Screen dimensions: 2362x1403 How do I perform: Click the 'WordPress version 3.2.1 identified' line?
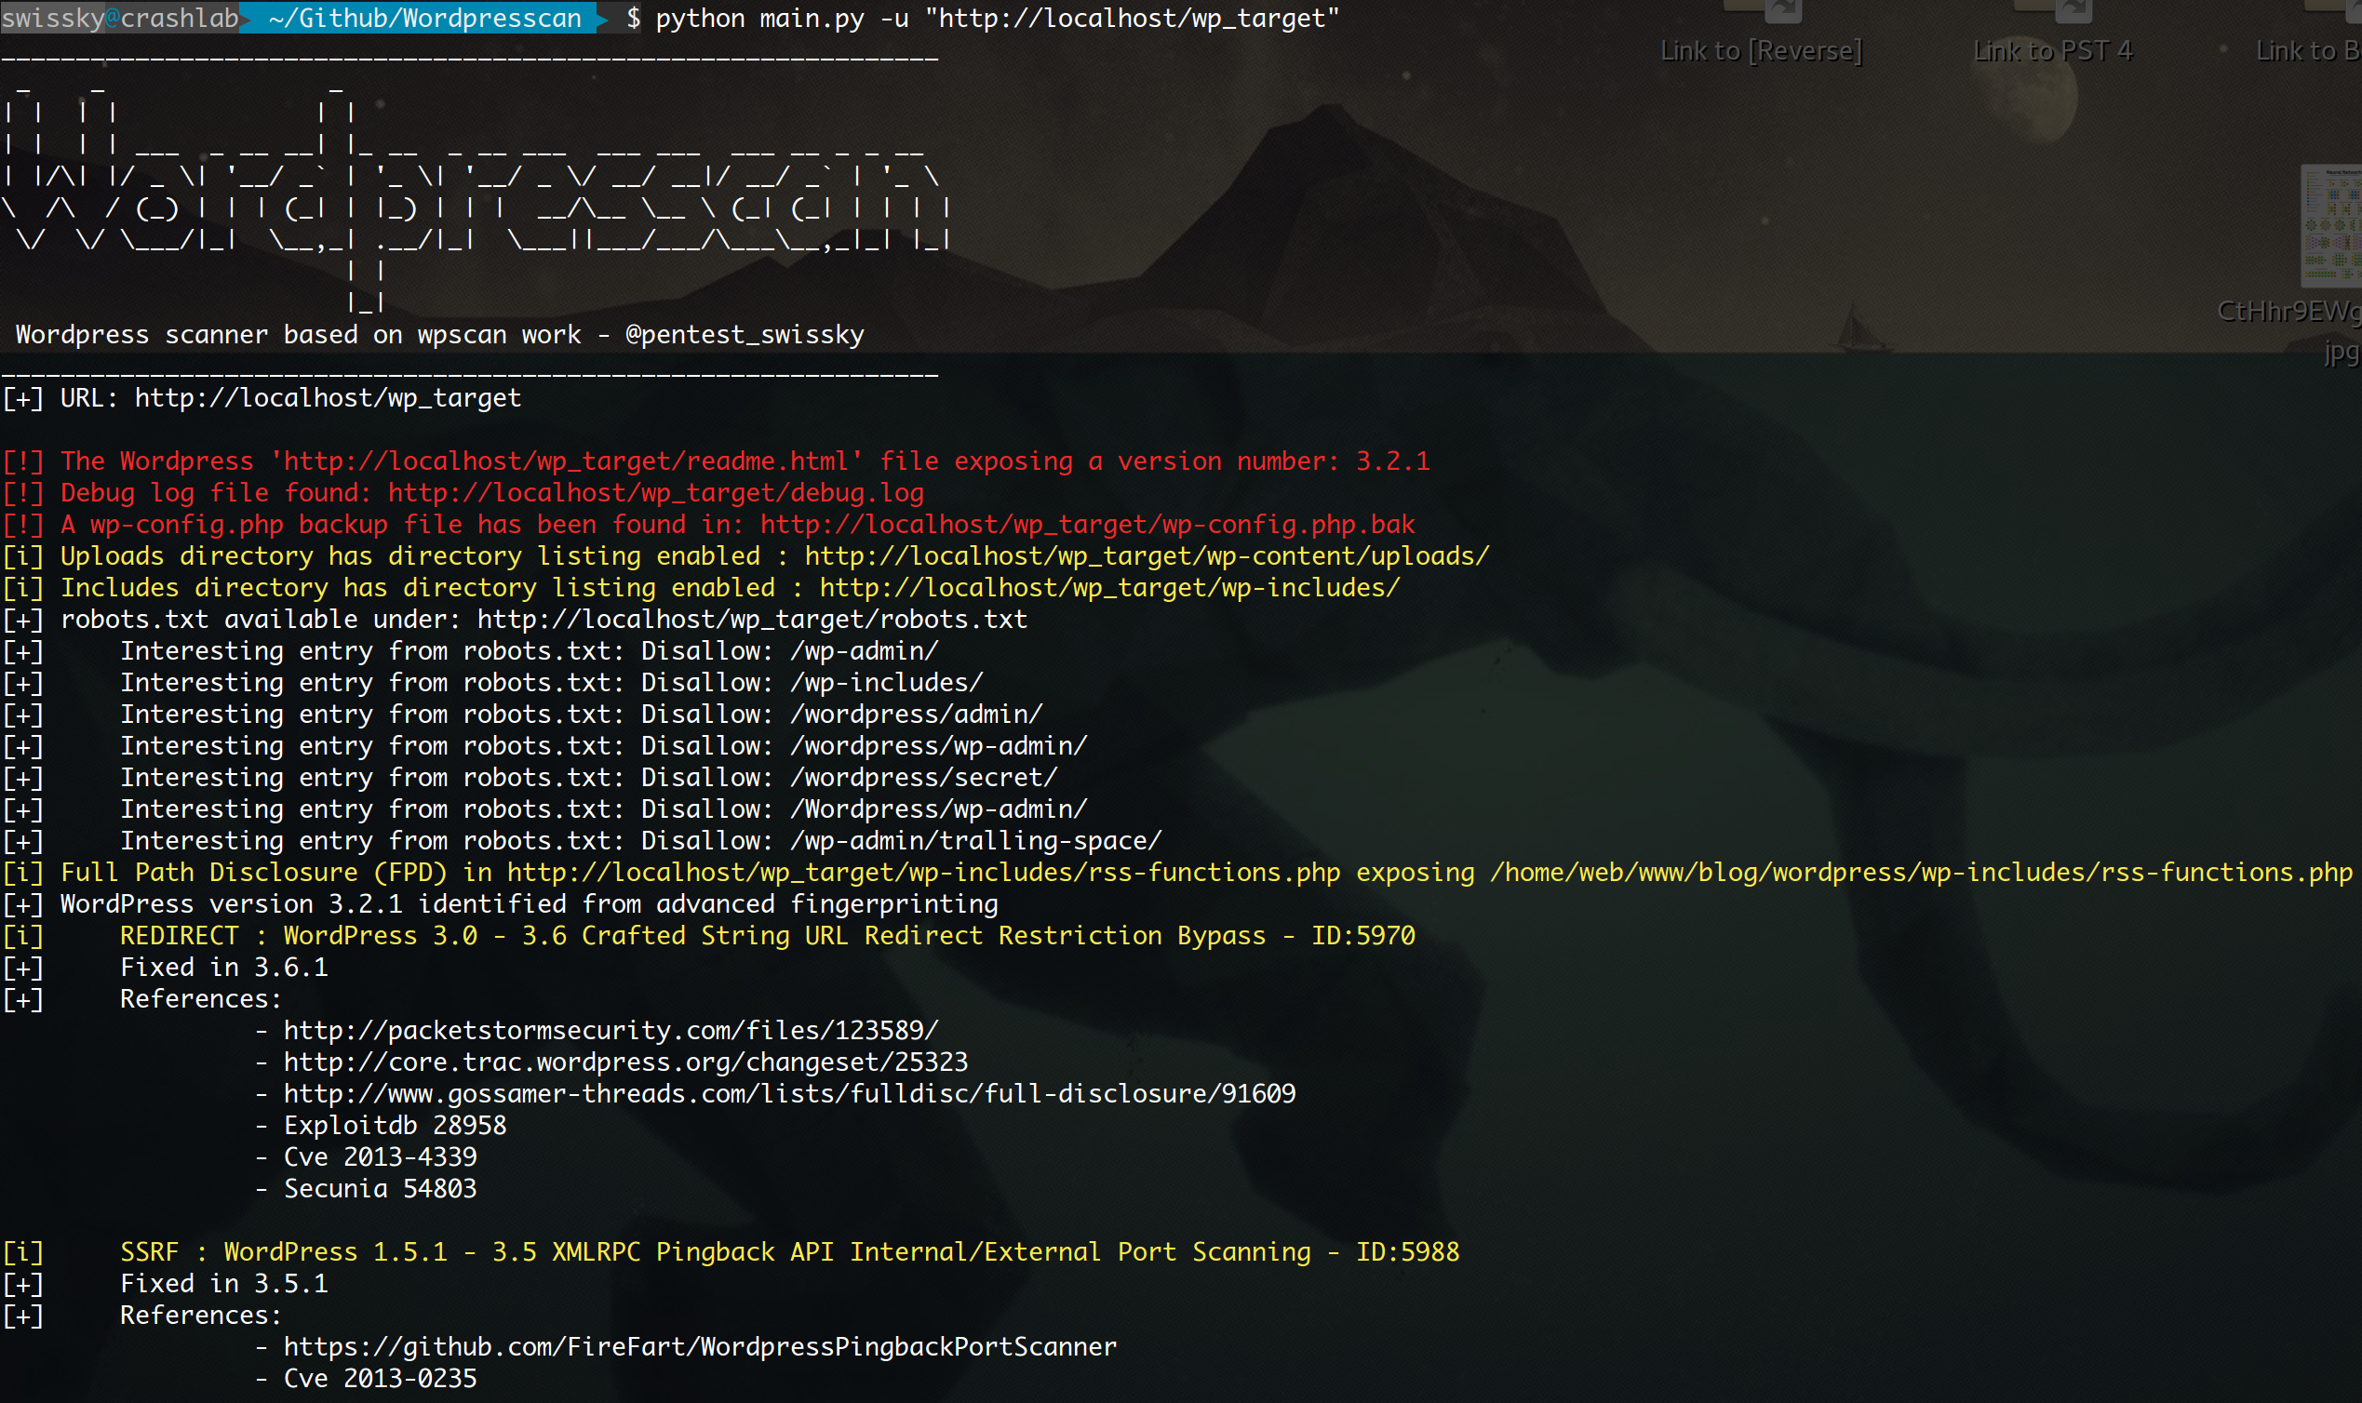(500, 904)
